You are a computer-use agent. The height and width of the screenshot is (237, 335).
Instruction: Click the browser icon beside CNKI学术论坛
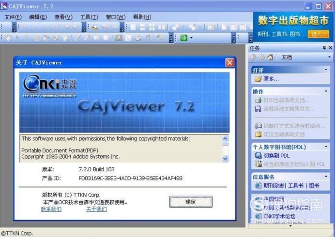[x=258, y=216]
